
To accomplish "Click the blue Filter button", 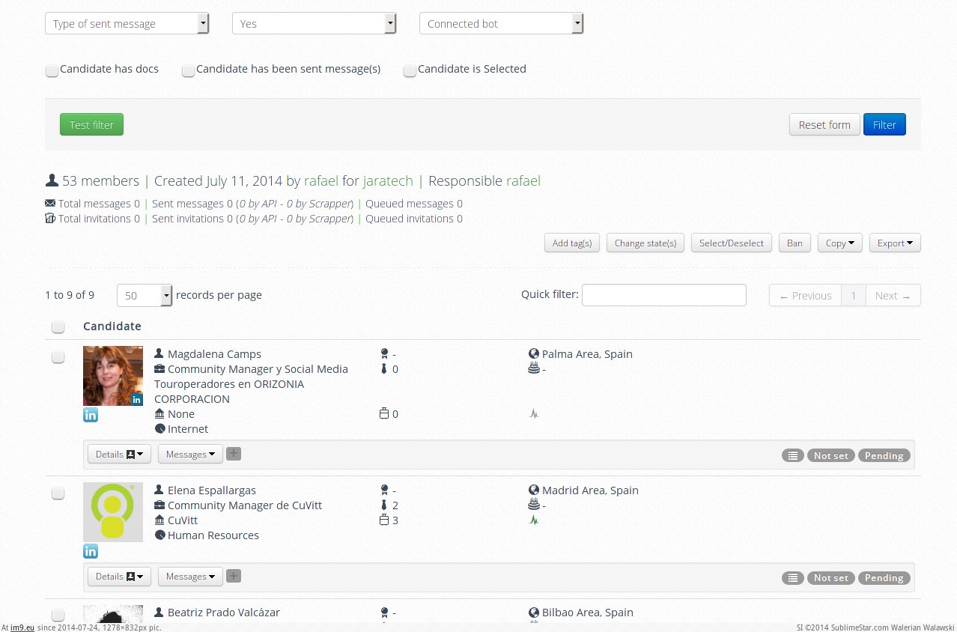I will coord(884,125).
